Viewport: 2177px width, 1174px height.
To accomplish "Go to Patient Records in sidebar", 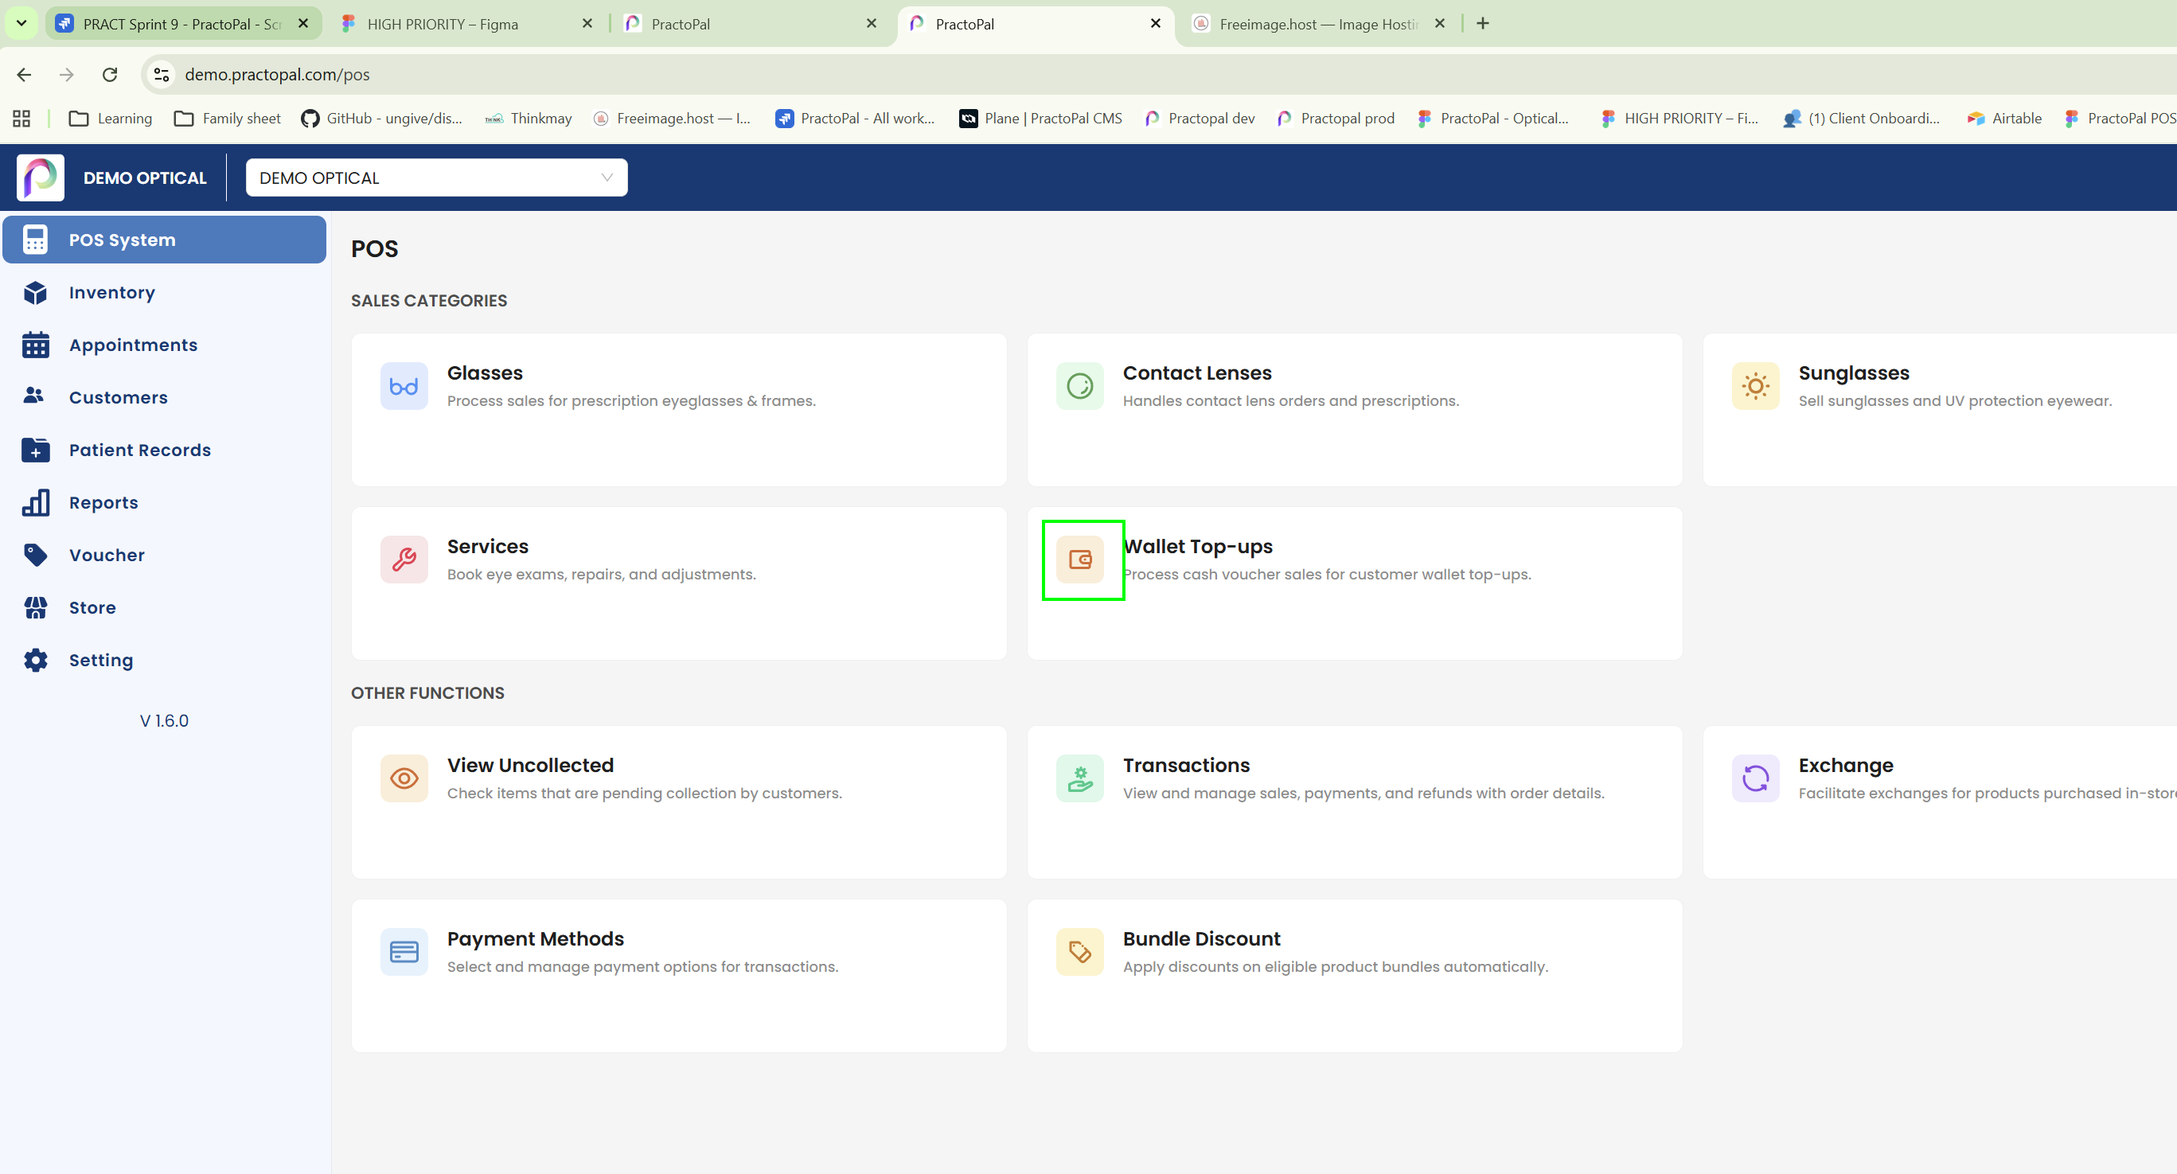I will tap(139, 450).
